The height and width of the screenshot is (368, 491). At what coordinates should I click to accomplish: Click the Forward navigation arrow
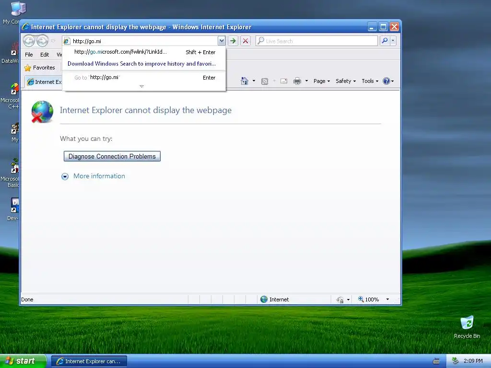[42, 41]
